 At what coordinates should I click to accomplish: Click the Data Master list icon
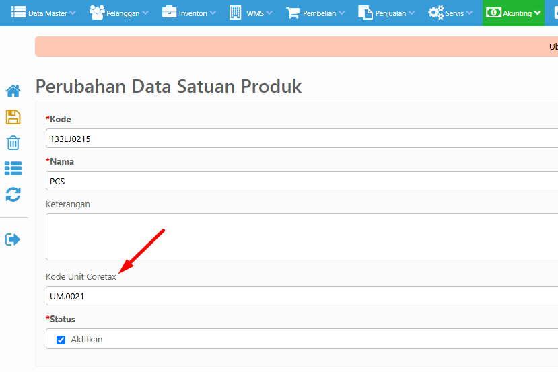tap(18, 13)
